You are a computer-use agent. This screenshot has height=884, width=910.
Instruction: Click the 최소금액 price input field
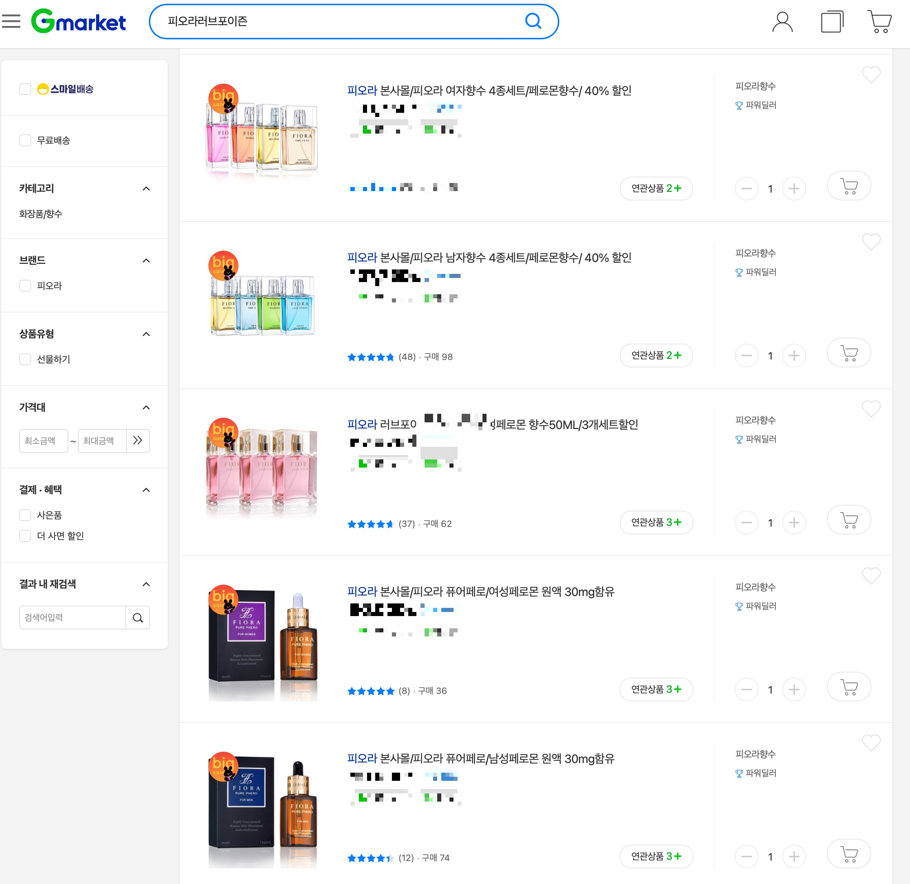pos(43,440)
